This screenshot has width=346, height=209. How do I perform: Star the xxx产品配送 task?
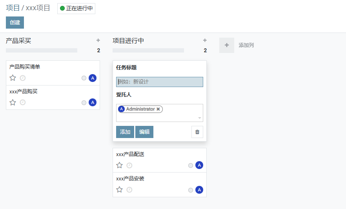pos(119,165)
